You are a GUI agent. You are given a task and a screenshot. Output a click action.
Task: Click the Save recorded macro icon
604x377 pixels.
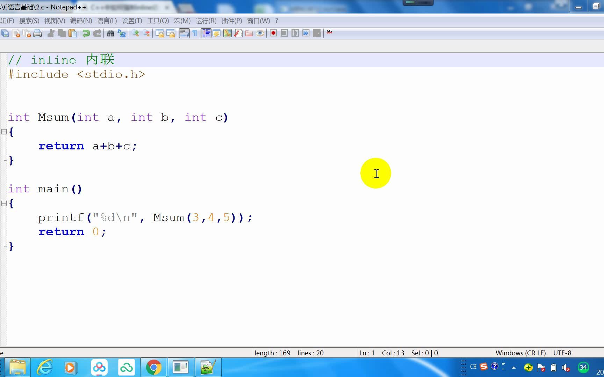pyautogui.click(x=317, y=33)
